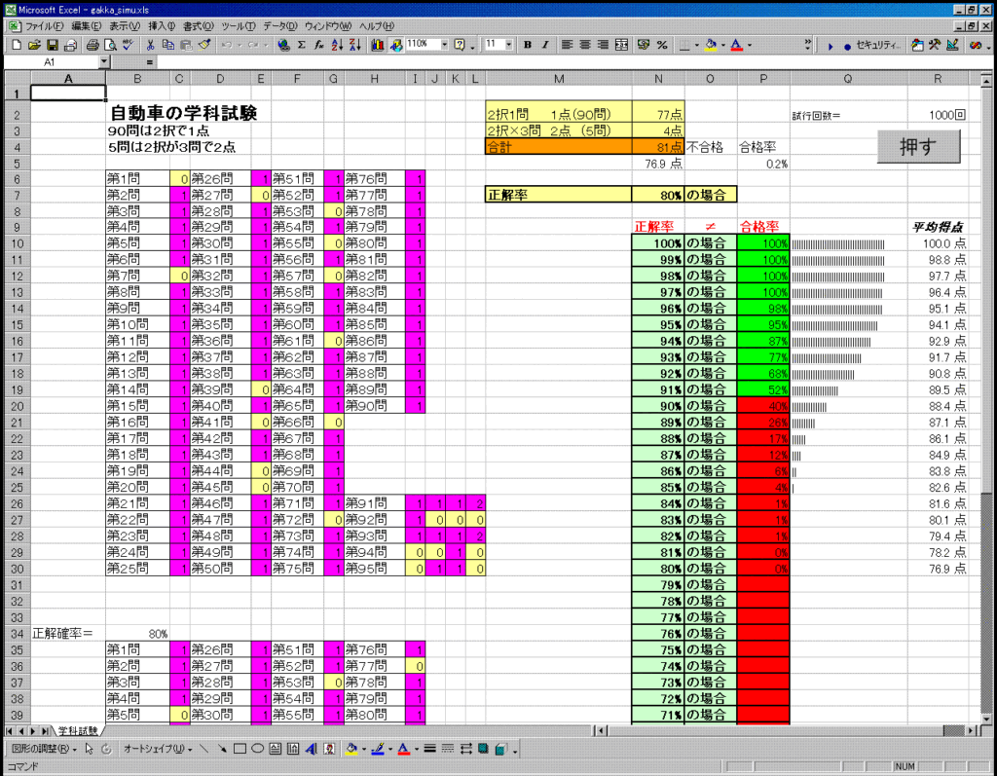997x776 pixels.
Task: Choose the select objects pointer tool
Action: coord(89,749)
